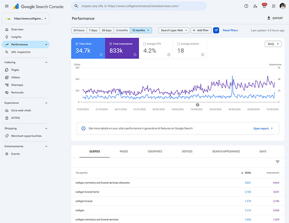Image resolution: width=289 pixels, height=223 pixels.
Task: Click the chart annotation marker near 19/04/2026
Action: (x=197, y=105)
